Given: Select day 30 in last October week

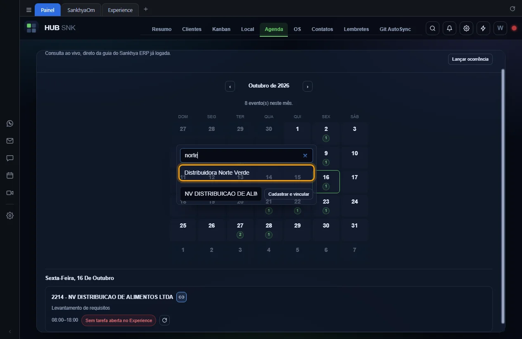Looking at the screenshot, I should [x=326, y=230].
